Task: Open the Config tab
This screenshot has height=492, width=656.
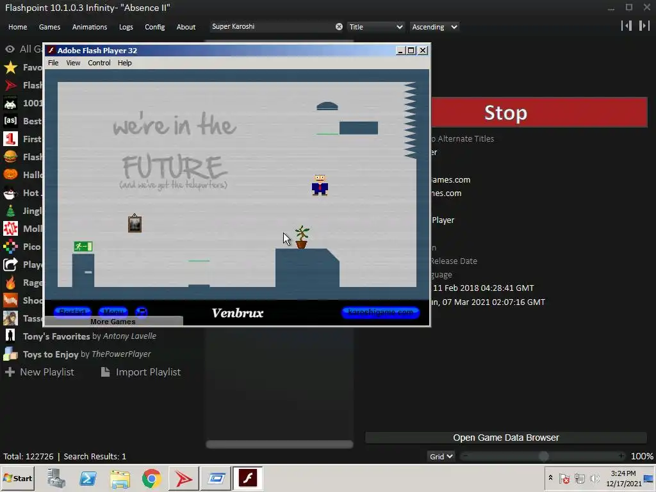Action: click(155, 27)
